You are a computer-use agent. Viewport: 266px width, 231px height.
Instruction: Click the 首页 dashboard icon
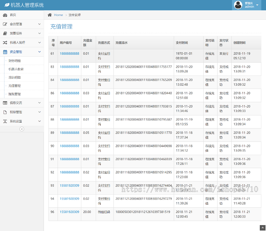click(5, 15)
